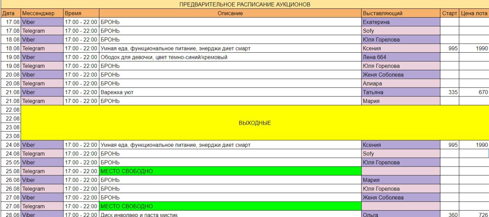This screenshot has height=217, width=489.
Task: Click Юля Горелова in the 18.08 row
Action: tap(401, 40)
